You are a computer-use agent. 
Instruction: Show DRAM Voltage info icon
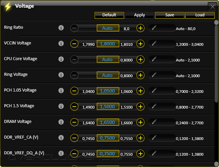pos(61,122)
